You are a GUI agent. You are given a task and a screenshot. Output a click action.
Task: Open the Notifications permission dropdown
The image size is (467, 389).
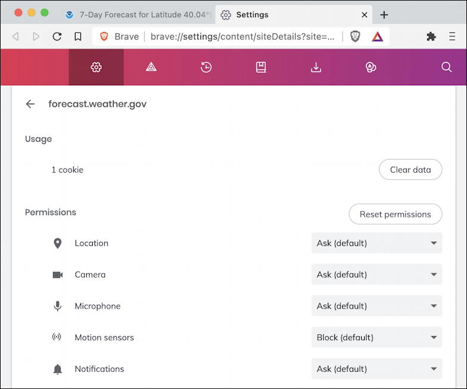click(377, 369)
